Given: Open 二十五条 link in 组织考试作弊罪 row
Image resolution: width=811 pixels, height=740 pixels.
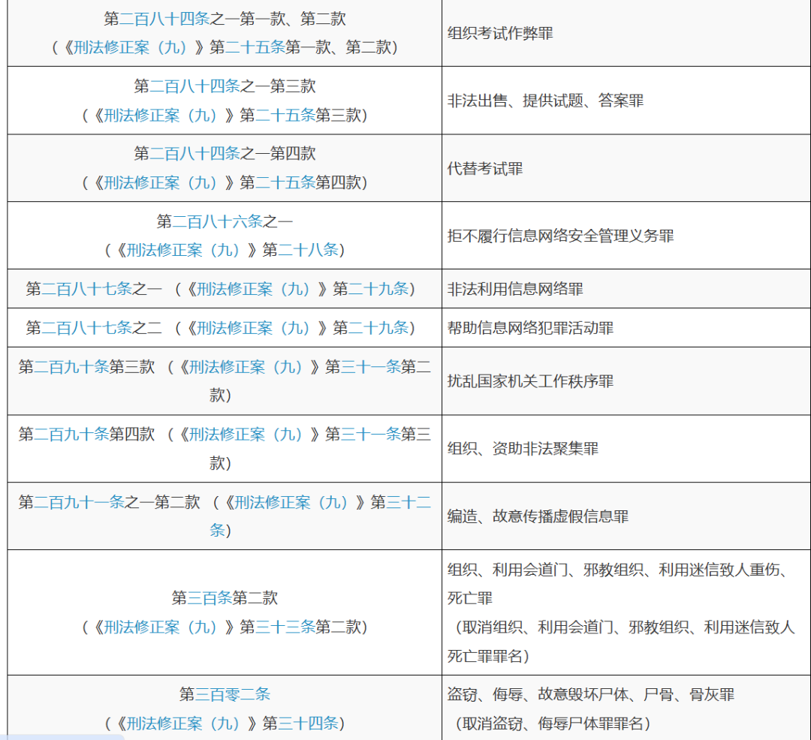Looking at the screenshot, I should (255, 47).
